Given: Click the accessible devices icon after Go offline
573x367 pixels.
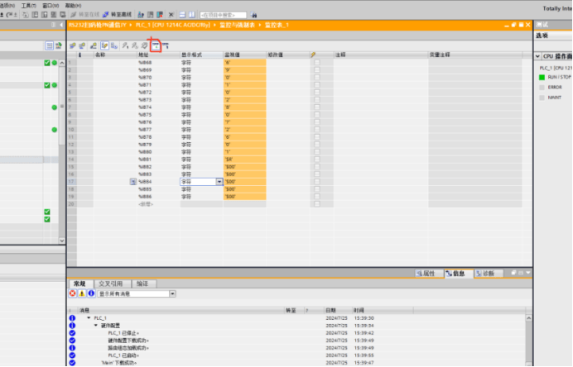Looking at the screenshot, I should 141,15.
